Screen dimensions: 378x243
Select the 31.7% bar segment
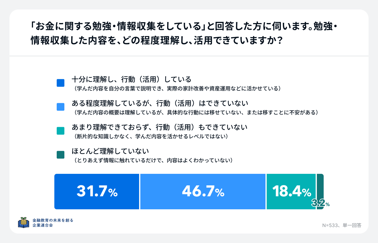pos(97,192)
